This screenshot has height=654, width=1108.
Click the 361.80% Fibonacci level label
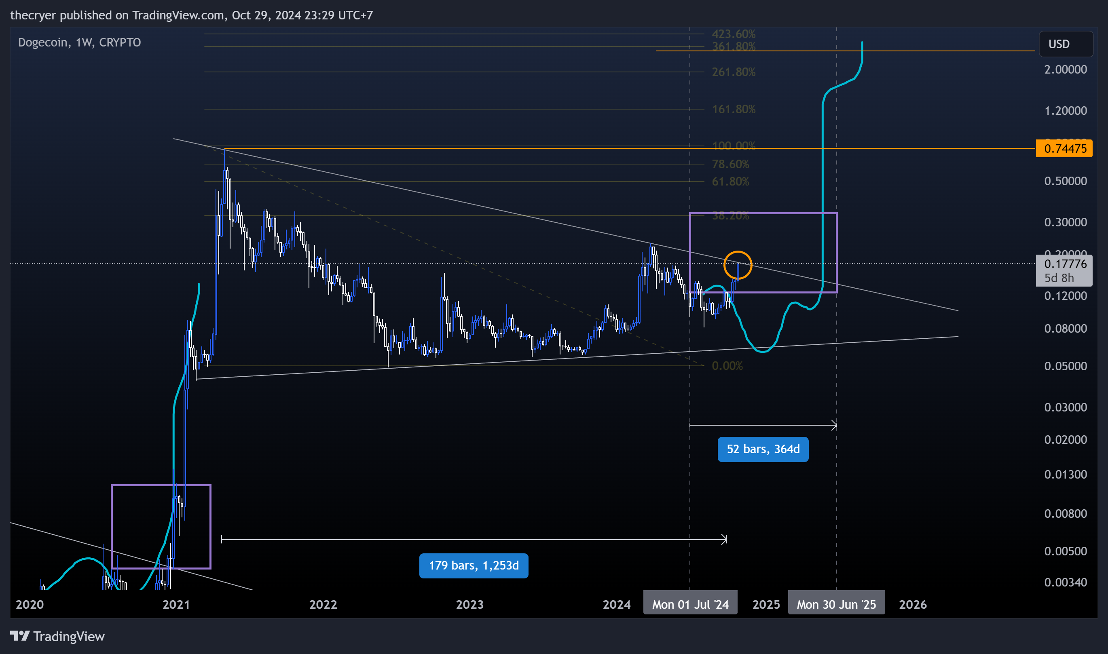point(733,46)
